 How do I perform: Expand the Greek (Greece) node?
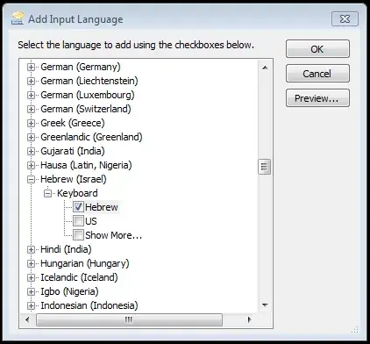(x=31, y=123)
